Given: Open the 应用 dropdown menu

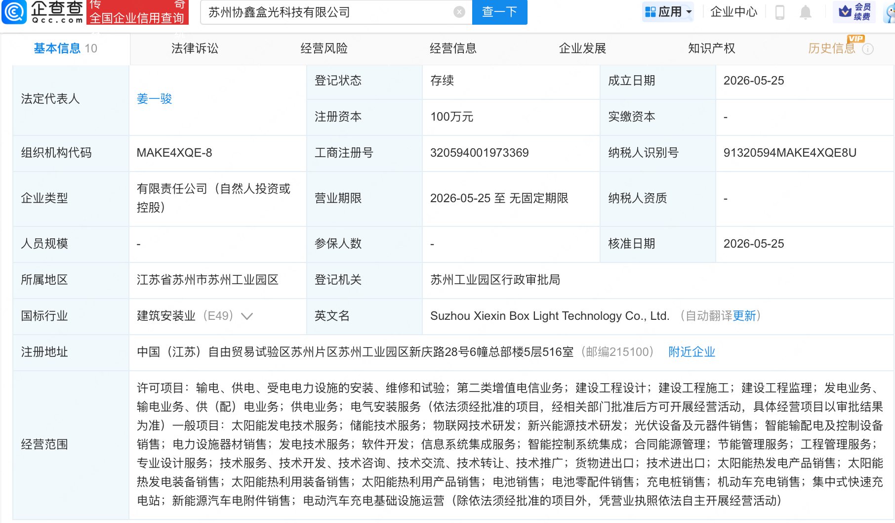Looking at the screenshot, I should tap(668, 12).
